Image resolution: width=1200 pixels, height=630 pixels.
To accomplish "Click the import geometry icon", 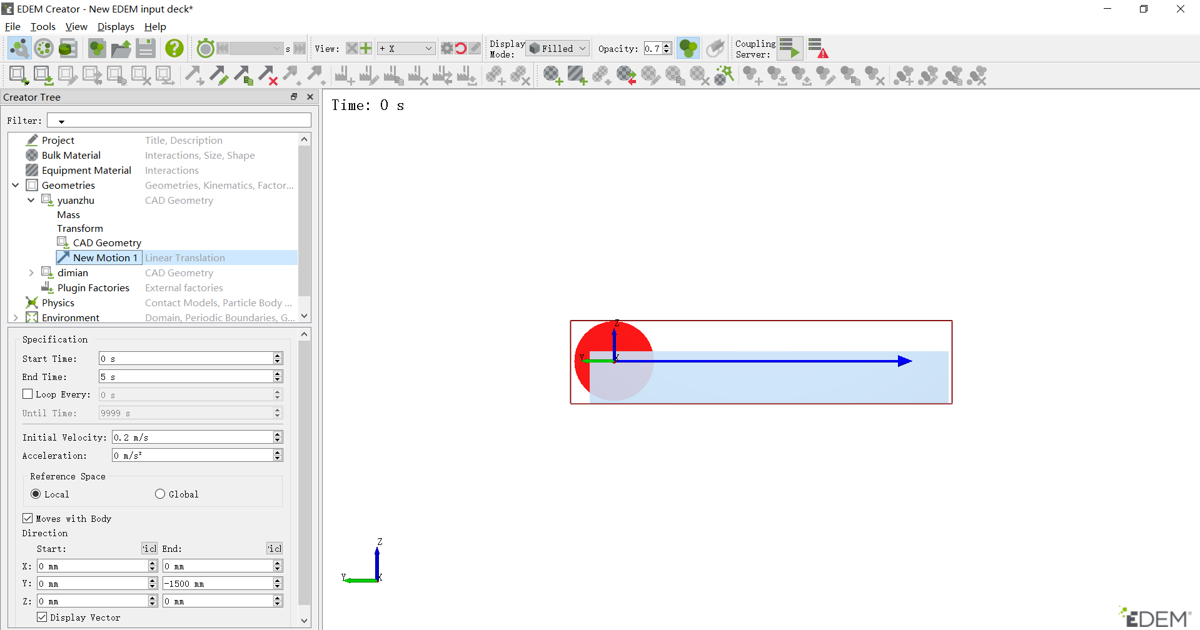I will pos(43,76).
